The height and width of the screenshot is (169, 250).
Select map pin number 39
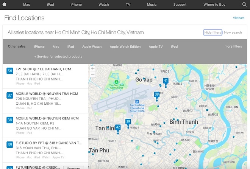(128, 122)
